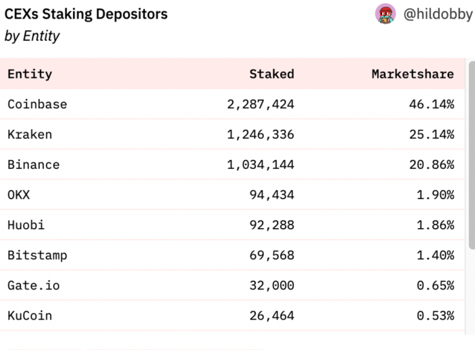Sort by the Entity column header

click(30, 74)
